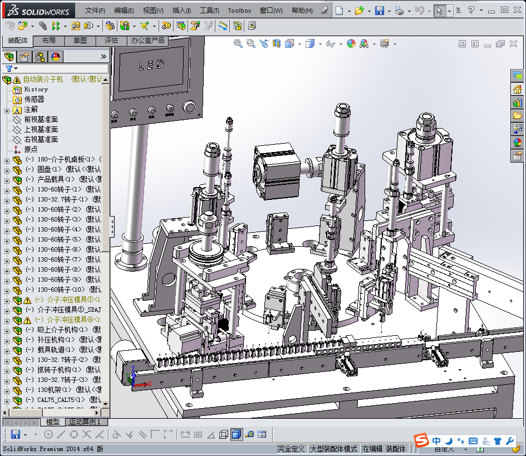Switch to the 评估 tab

click(x=111, y=41)
